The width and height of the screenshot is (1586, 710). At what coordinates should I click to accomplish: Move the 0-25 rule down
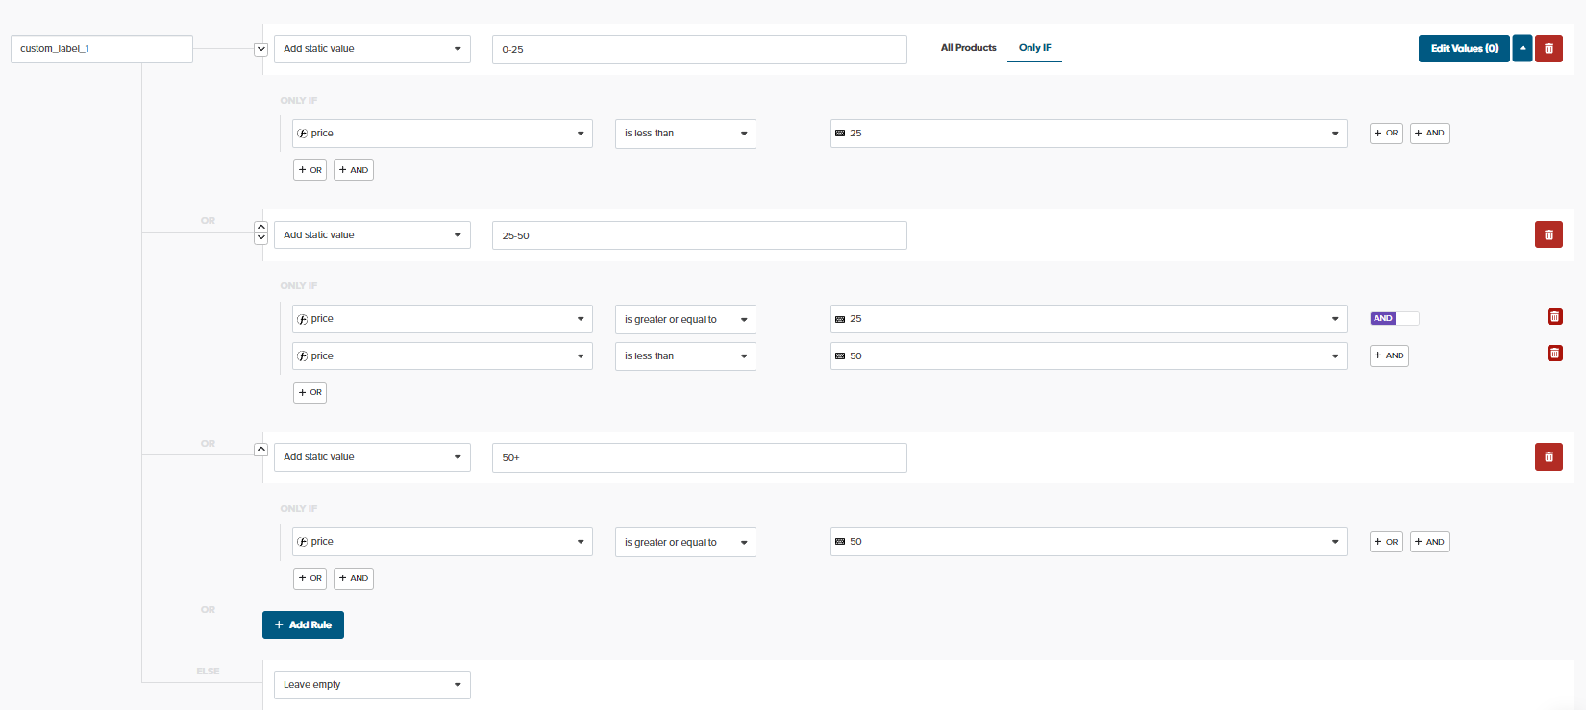tap(260, 49)
